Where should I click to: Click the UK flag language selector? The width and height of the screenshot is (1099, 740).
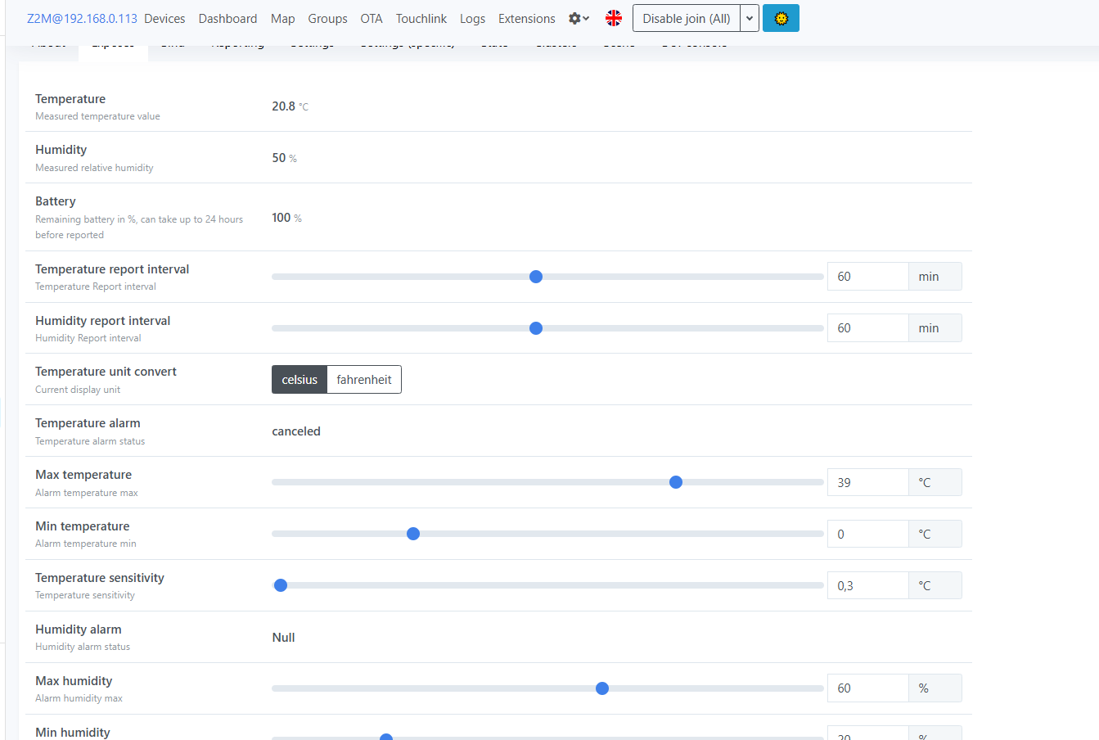pyautogui.click(x=614, y=18)
